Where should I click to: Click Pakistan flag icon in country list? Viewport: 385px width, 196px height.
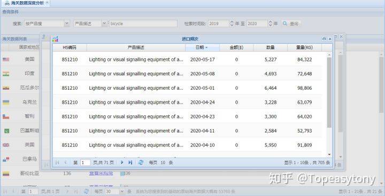[6, 131]
